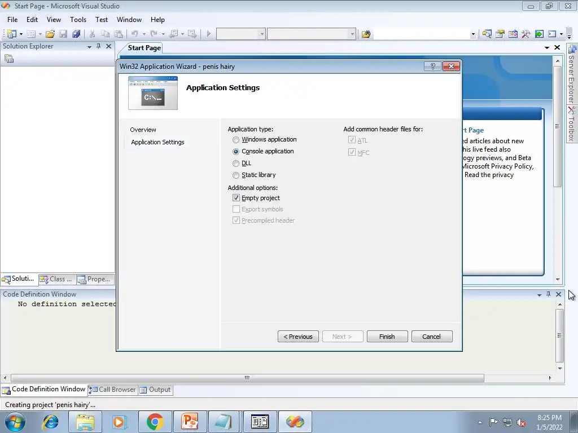Click the Navigate Forward toolbar icon
The width and height of the screenshot is (578, 433).
(192, 34)
